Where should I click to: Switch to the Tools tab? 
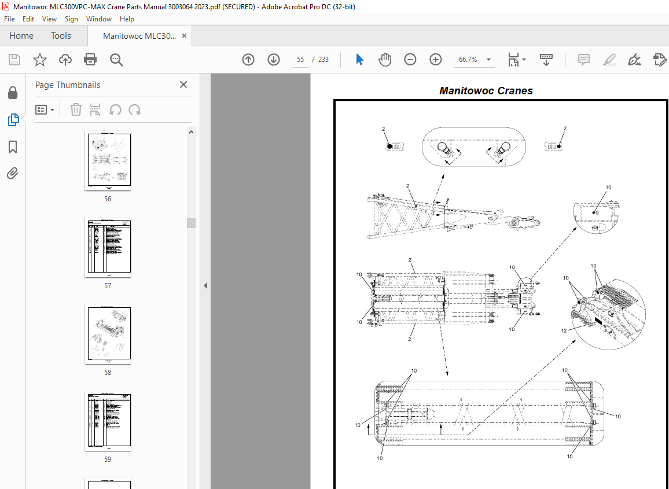point(61,36)
